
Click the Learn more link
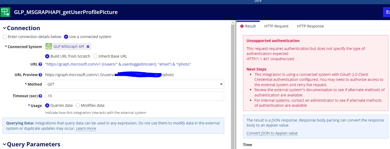(x=86, y=128)
